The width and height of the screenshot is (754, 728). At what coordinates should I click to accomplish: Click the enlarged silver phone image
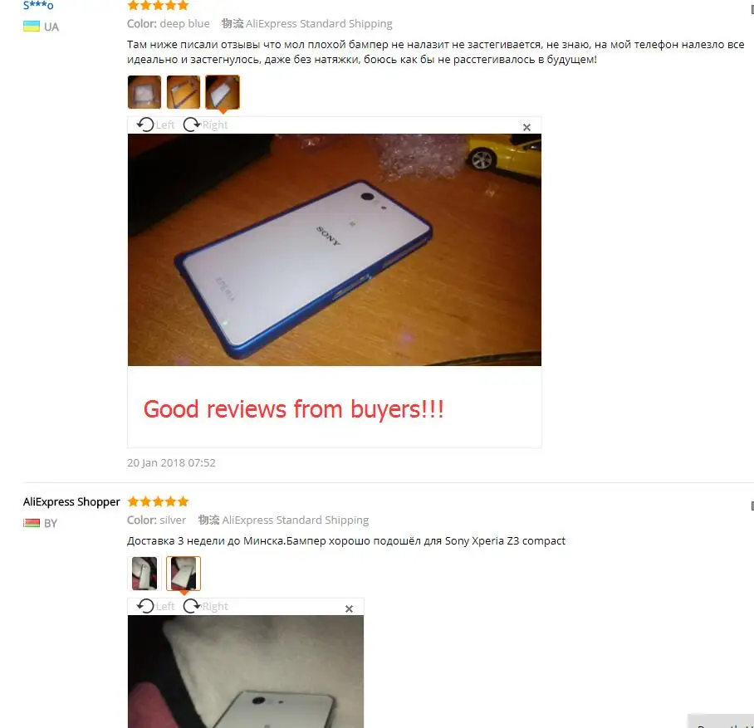(246, 672)
